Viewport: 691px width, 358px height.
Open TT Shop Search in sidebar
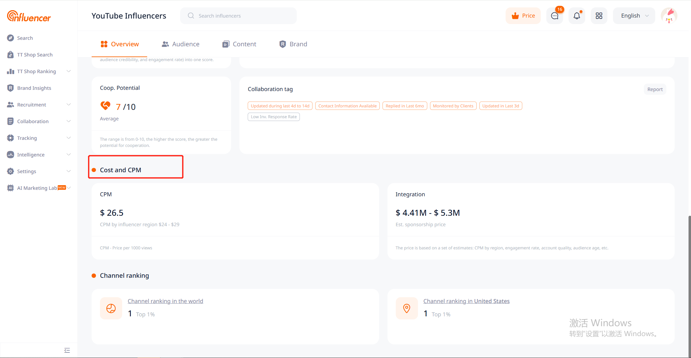click(x=35, y=55)
